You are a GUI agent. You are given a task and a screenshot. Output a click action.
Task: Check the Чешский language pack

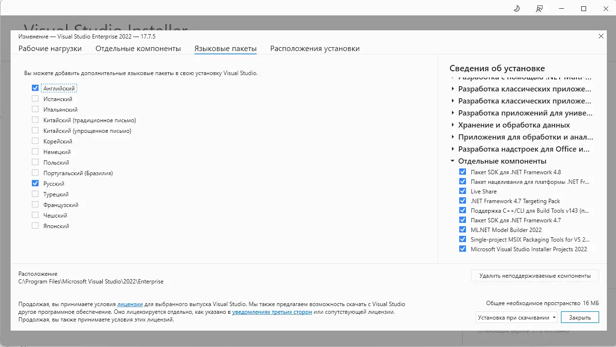point(35,215)
